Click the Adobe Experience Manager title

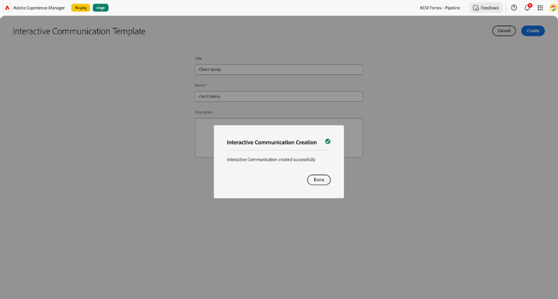coord(39,8)
